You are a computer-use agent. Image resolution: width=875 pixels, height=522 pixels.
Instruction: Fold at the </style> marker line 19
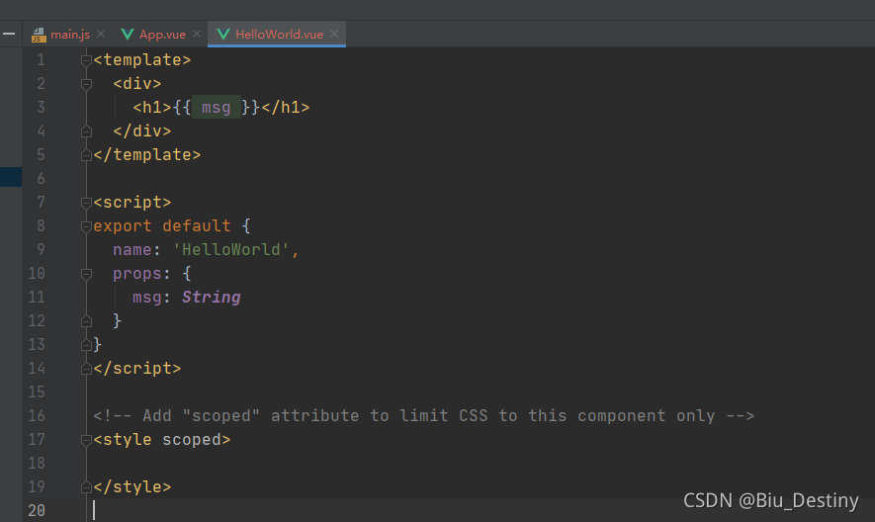(x=86, y=488)
